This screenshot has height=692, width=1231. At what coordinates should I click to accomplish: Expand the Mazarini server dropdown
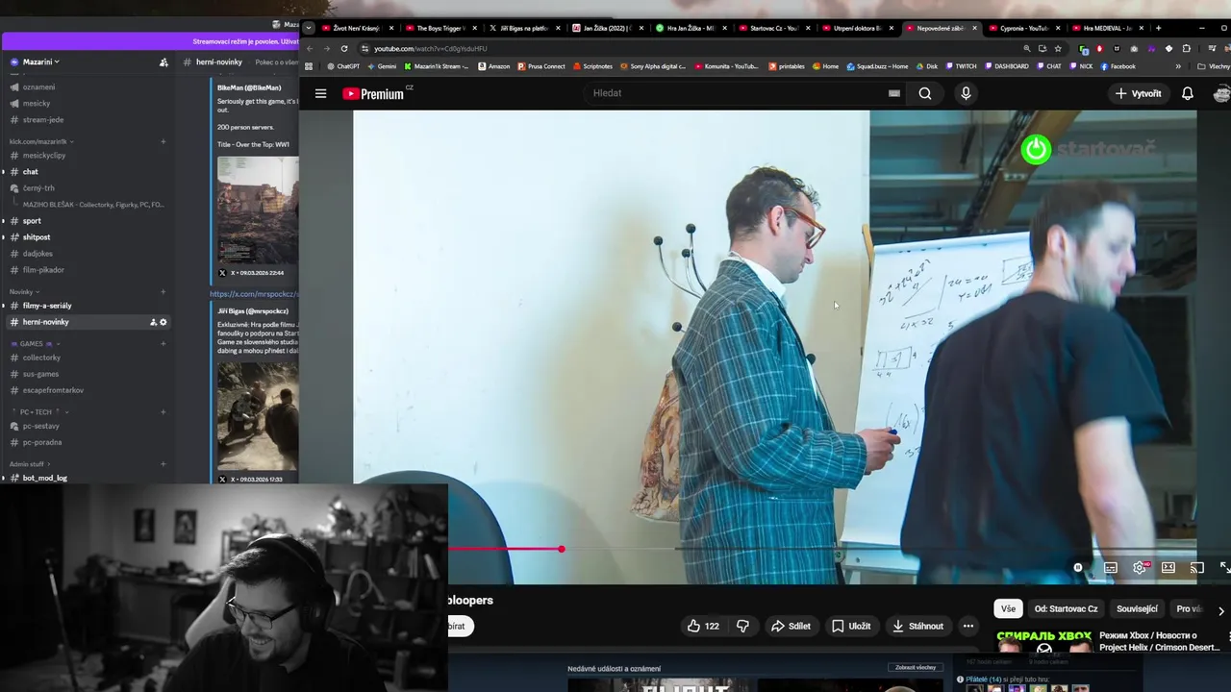pos(40,62)
